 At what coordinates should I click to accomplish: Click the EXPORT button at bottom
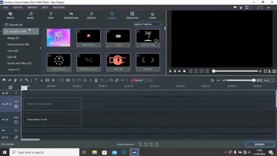click(260, 144)
